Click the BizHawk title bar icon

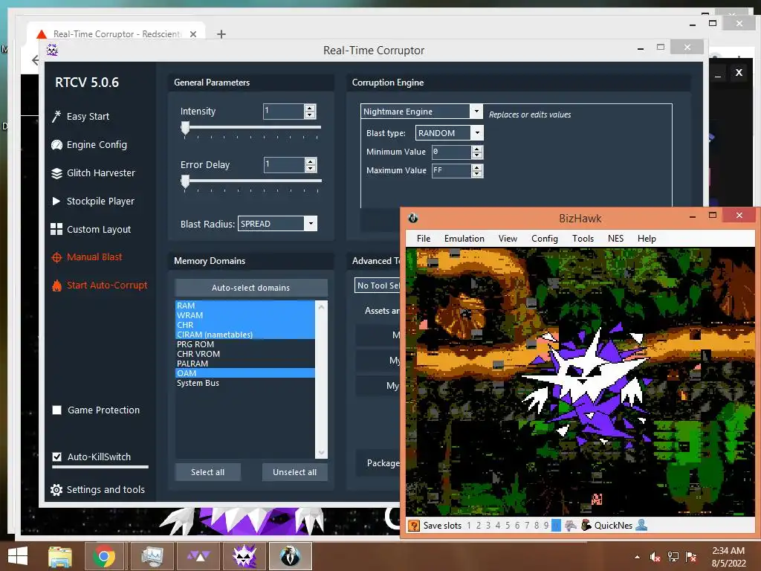pos(413,218)
